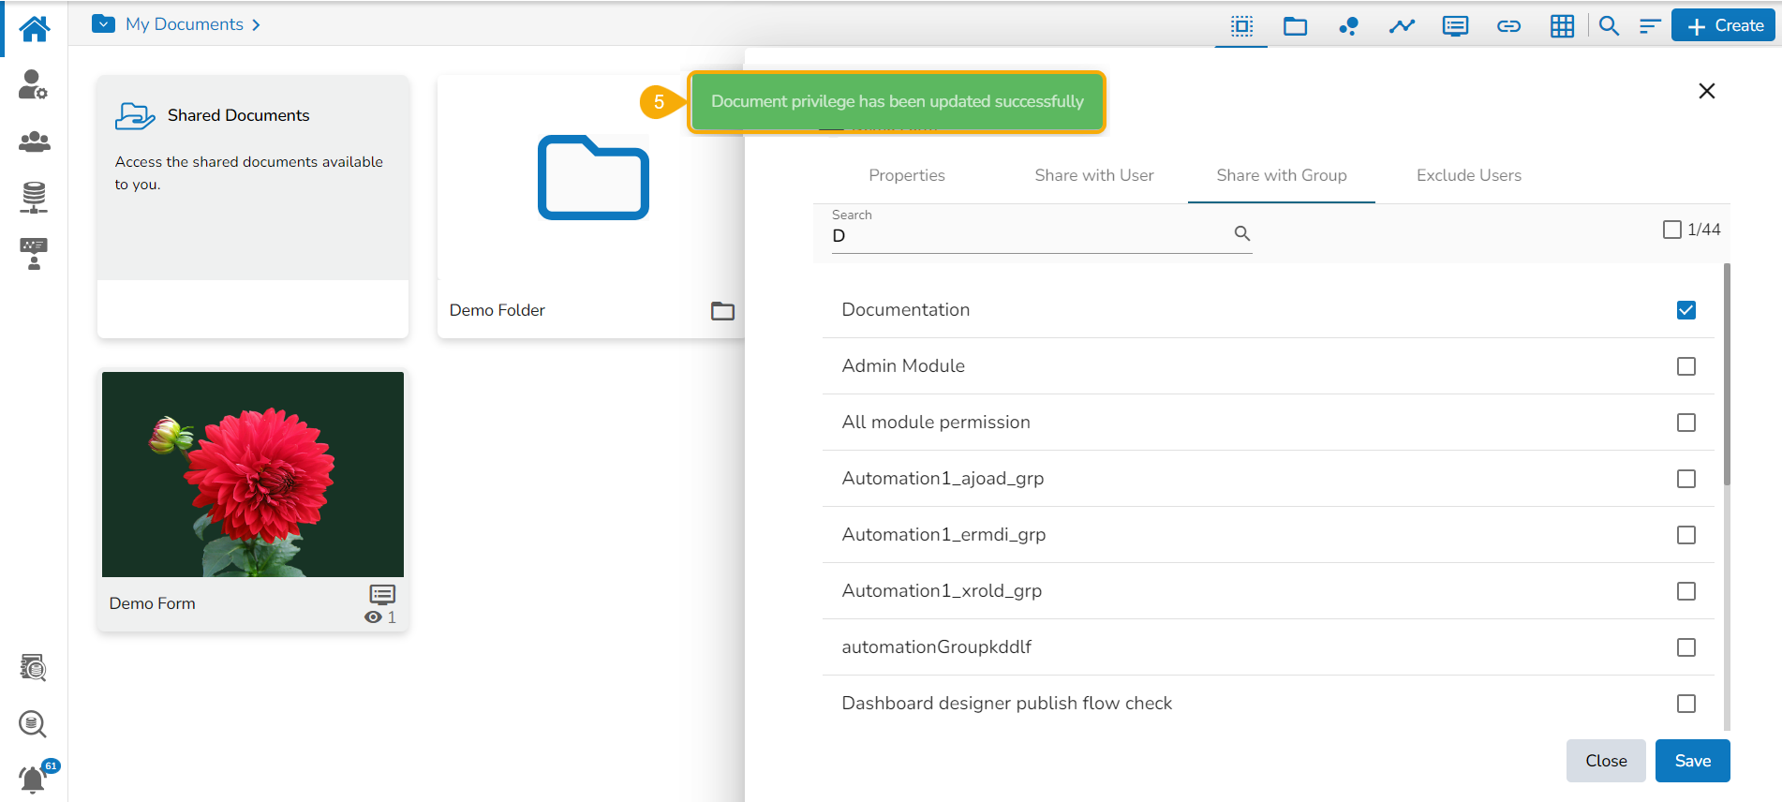Click the grid table icon in toolbar

(1562, 26)
